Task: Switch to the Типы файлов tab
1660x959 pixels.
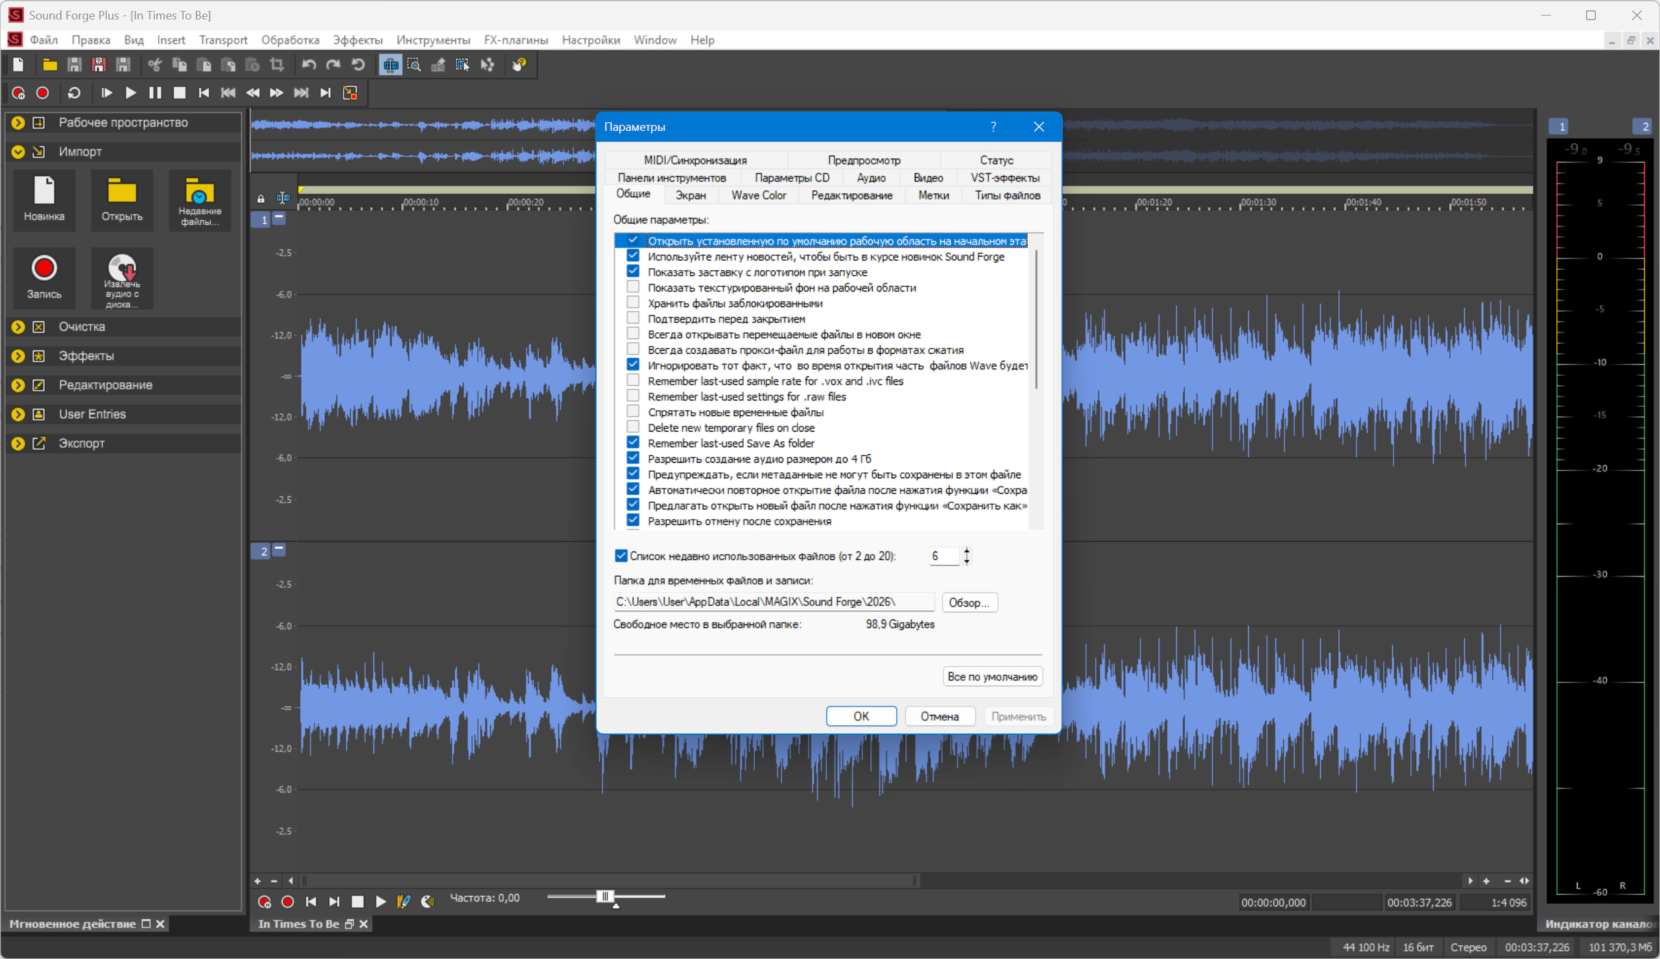Action: [1007, 196]
